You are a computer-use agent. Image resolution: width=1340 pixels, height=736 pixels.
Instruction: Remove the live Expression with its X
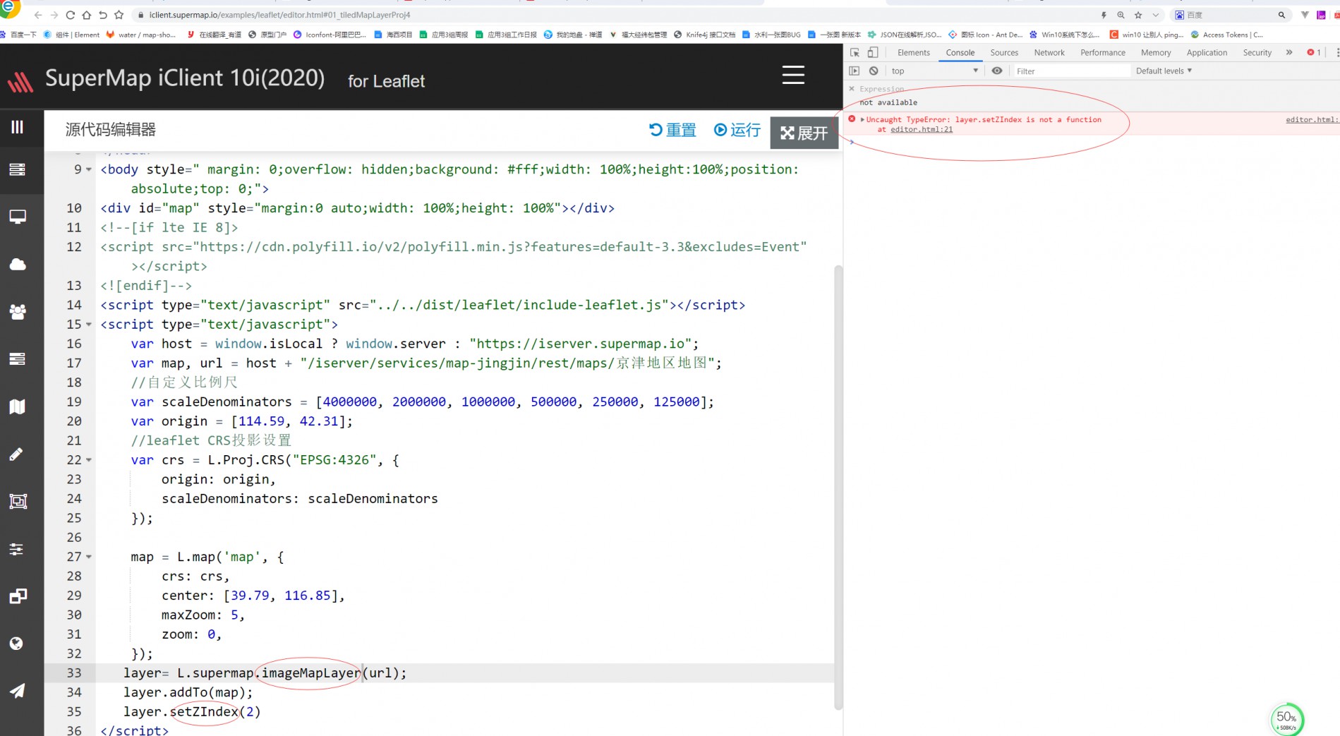[852, 89]
